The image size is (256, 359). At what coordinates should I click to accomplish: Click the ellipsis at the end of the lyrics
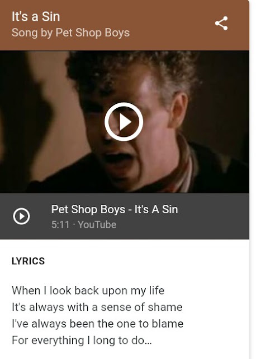point(148,340)
